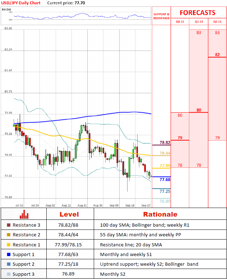Click the 79 value in Q2 13 column
The height and width of the screenshot is (279, 227).
coord(217,138)
